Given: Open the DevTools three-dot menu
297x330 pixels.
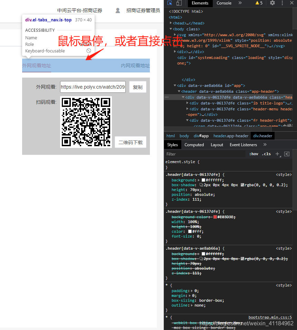Looking at the screenshot, I should [282, 3].
